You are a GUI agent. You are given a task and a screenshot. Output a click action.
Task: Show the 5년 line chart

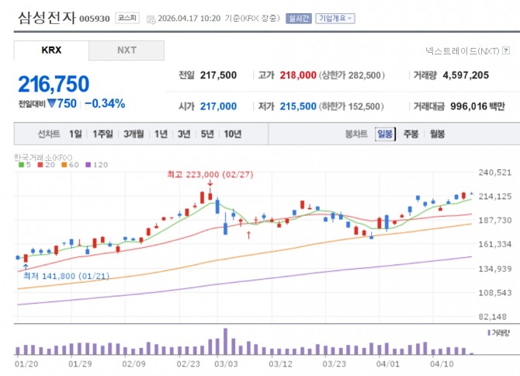207,134
